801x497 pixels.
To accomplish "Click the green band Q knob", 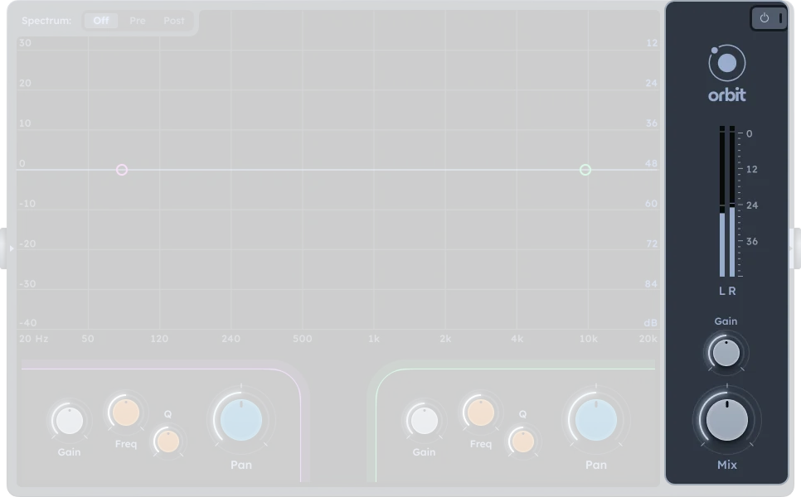I will pos(523,442).
